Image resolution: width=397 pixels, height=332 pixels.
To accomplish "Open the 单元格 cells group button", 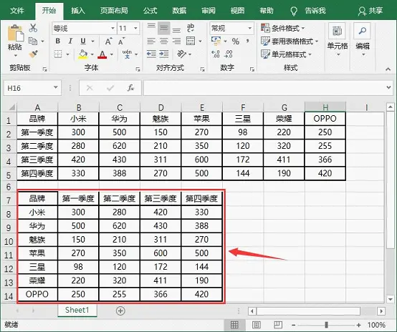I will pos(338,39).
